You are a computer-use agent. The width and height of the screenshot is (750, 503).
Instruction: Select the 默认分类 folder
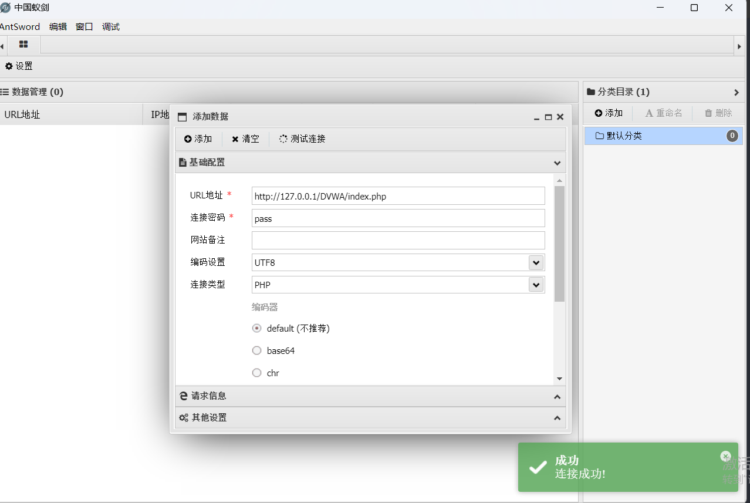click(x=663, y=136)
